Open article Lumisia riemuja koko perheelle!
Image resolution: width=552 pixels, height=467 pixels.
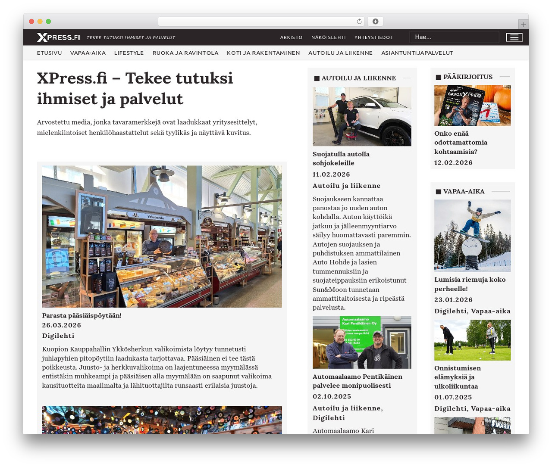470,284
